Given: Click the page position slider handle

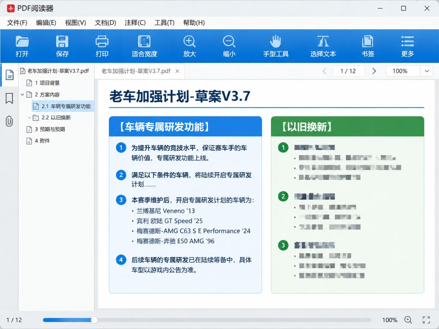Looking at the screenshot, I should pyautogui.click(x=94, y=320).
